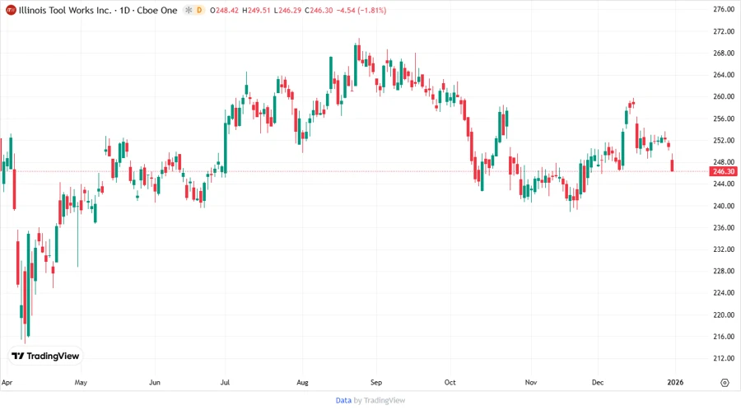Click the orange D delayed-data badge

[199, 10]
